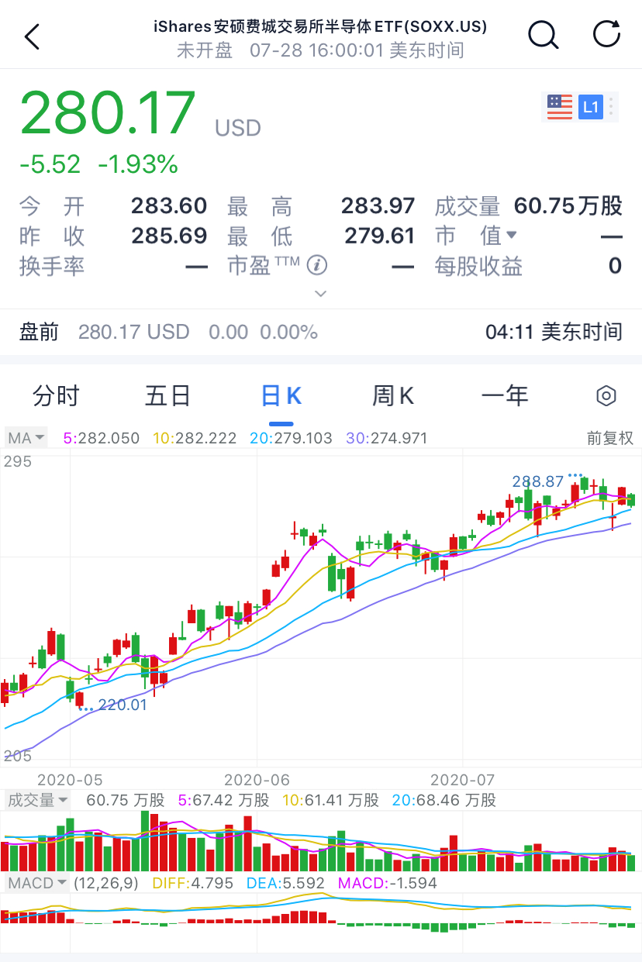
Task: Tap the 最高 value 283.97
Action: point(378,206)
